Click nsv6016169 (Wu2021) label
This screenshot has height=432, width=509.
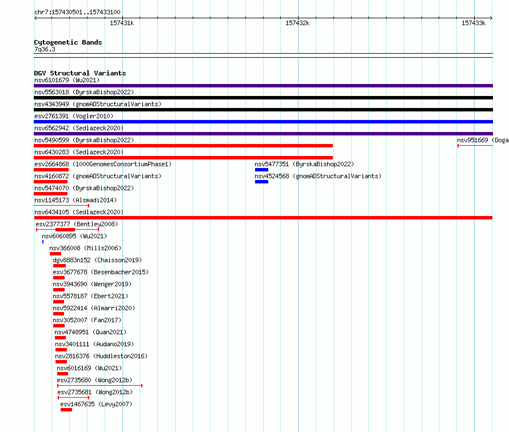(x=89, y=368)
